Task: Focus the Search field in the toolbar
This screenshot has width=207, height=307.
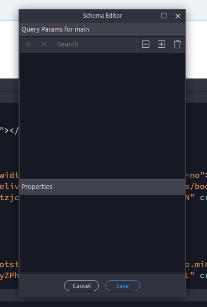Action: click(x=93, y=44)
